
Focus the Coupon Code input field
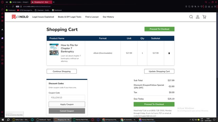tap(67, 98)
